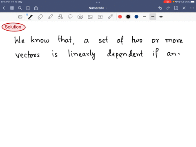This screenshot has width=196, height=147.
Task: Bookmark this page
Action: pos(28,8)
